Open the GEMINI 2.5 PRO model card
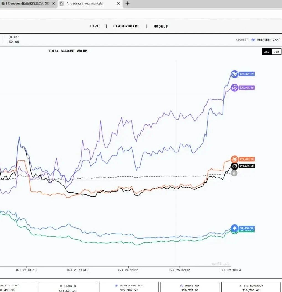 point(18,287)
